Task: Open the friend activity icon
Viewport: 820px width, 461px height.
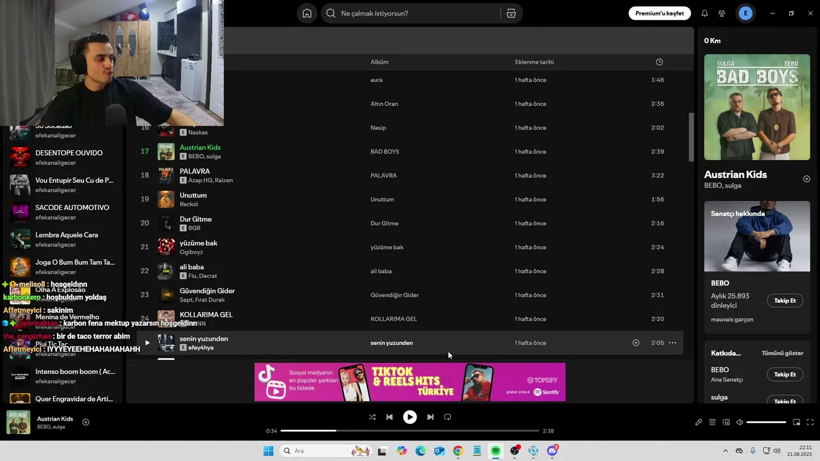Action: (x=722, y=13)
